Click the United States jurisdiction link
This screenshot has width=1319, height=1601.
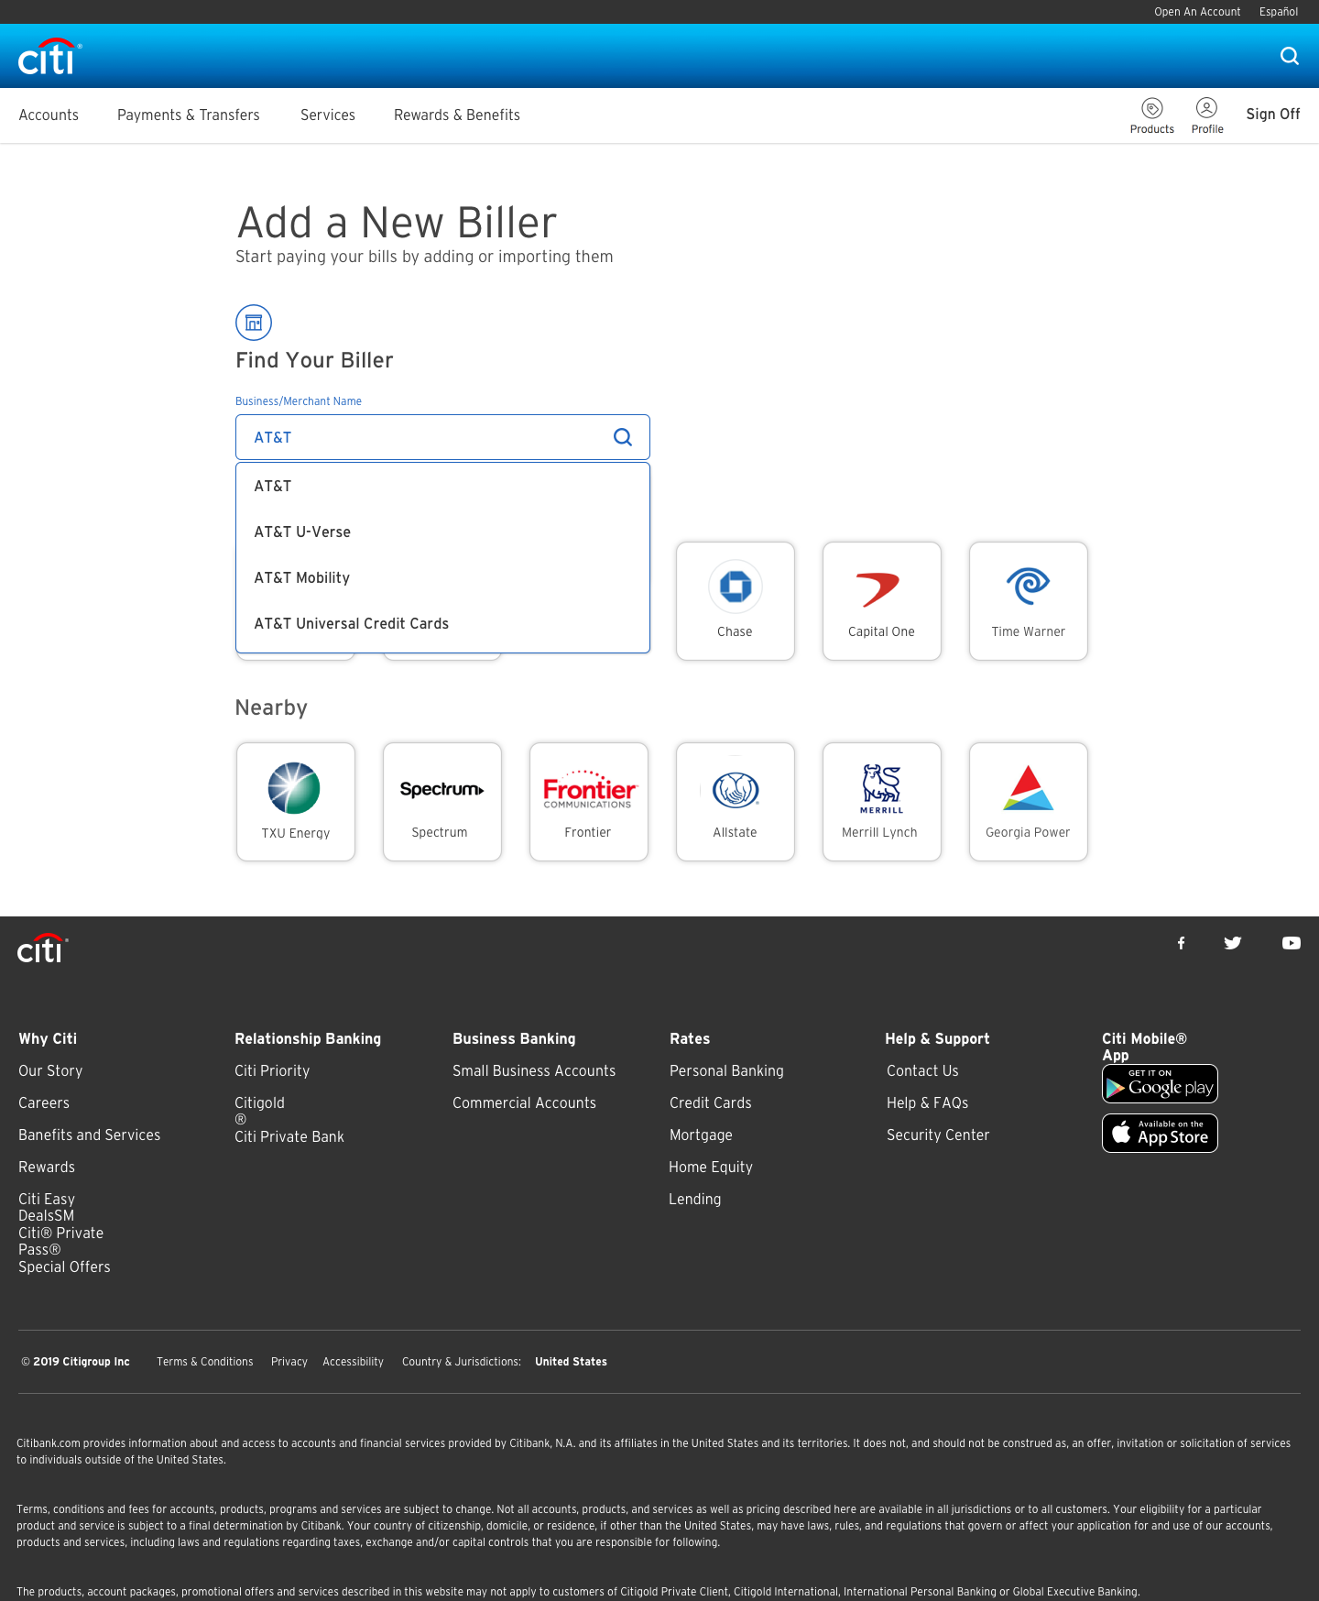click(x=572, y=1362)
